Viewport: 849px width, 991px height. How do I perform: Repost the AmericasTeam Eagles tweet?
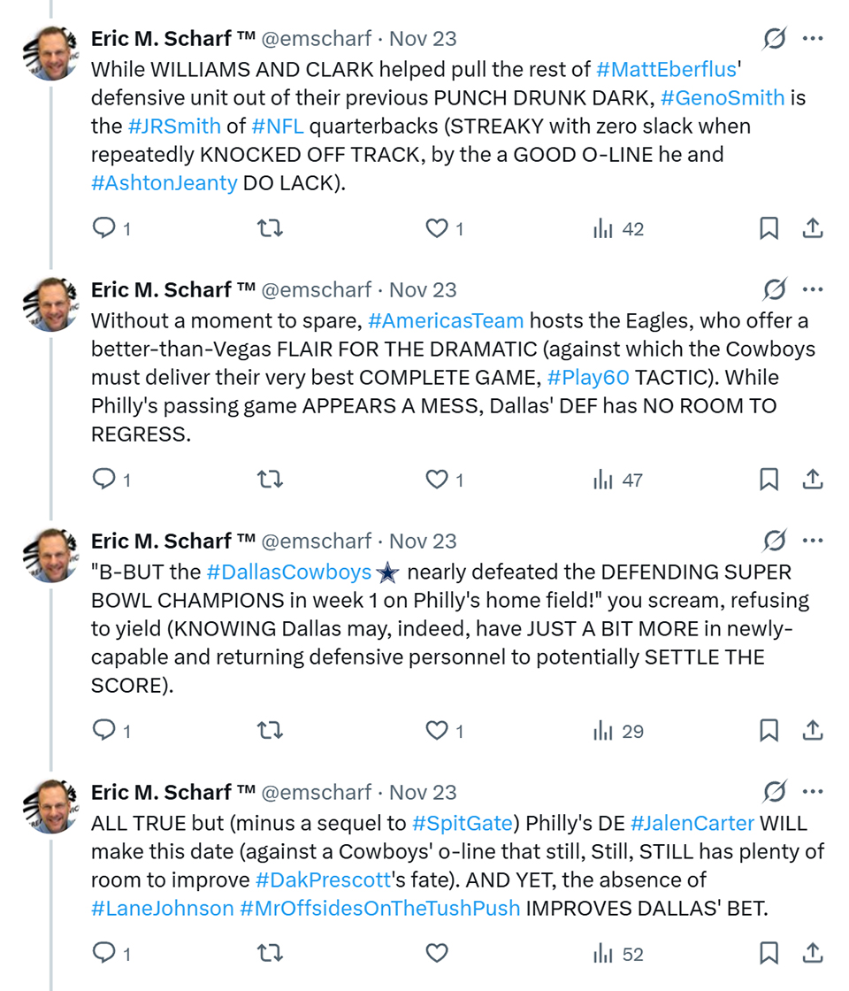(x=269, y=480)
